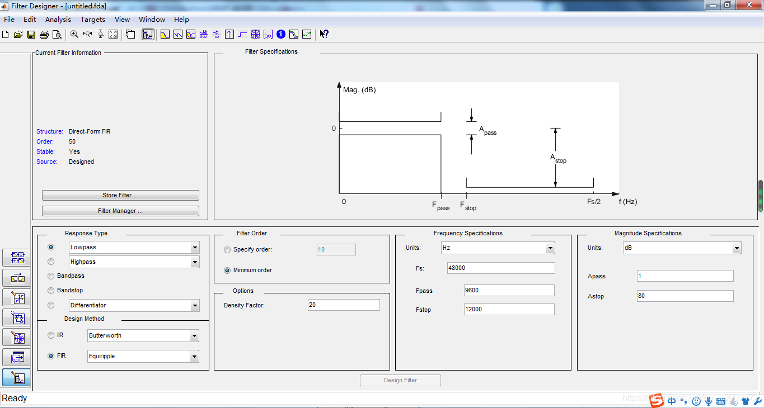764x408 pixels.
Task: Open the Targets menu
Action: [92, 19]
